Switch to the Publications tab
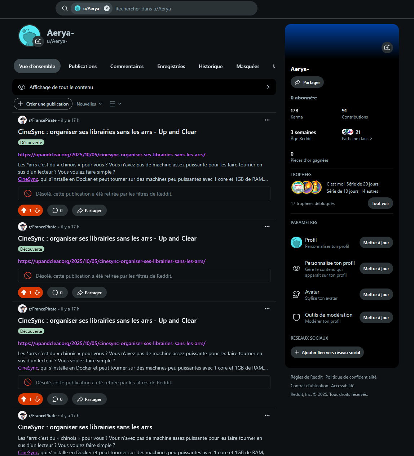Viewport: 414px width, 456px height. [x=83, y=66]
